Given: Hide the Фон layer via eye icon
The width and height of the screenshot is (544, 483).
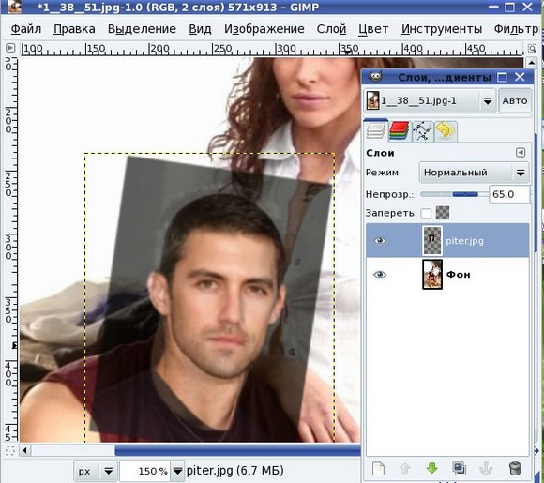Looking at the screenshot, I should click(380, 275).
